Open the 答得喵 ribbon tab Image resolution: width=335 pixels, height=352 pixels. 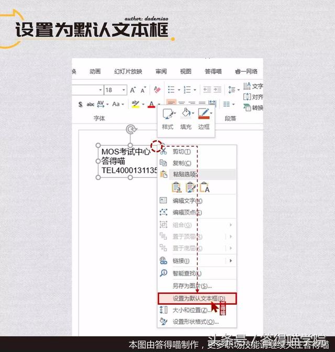tap(213, 71)
